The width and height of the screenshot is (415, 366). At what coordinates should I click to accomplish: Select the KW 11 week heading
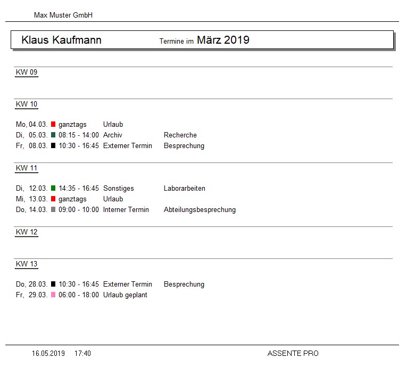point(27,168)
